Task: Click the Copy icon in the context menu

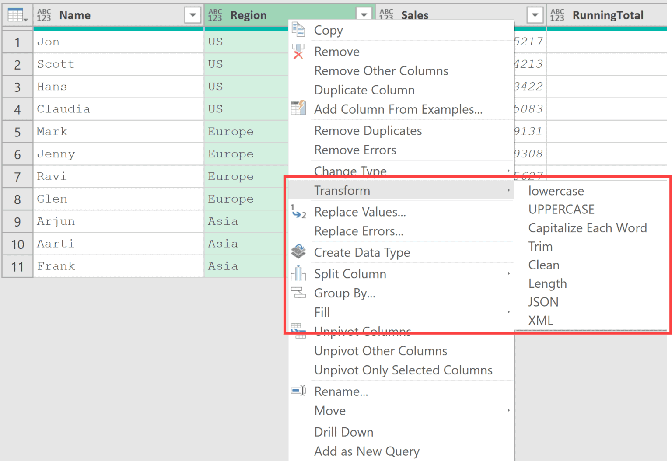Action: (299, 30)
